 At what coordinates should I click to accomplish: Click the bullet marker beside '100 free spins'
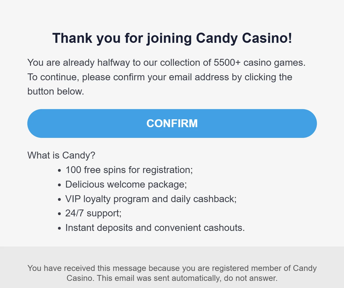[x=59, y=170]
